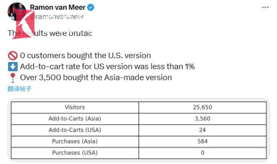This screenshot has width=277, height=164.
Task: Select the 25,650 visitors value cell
Action: coord(202,107)
